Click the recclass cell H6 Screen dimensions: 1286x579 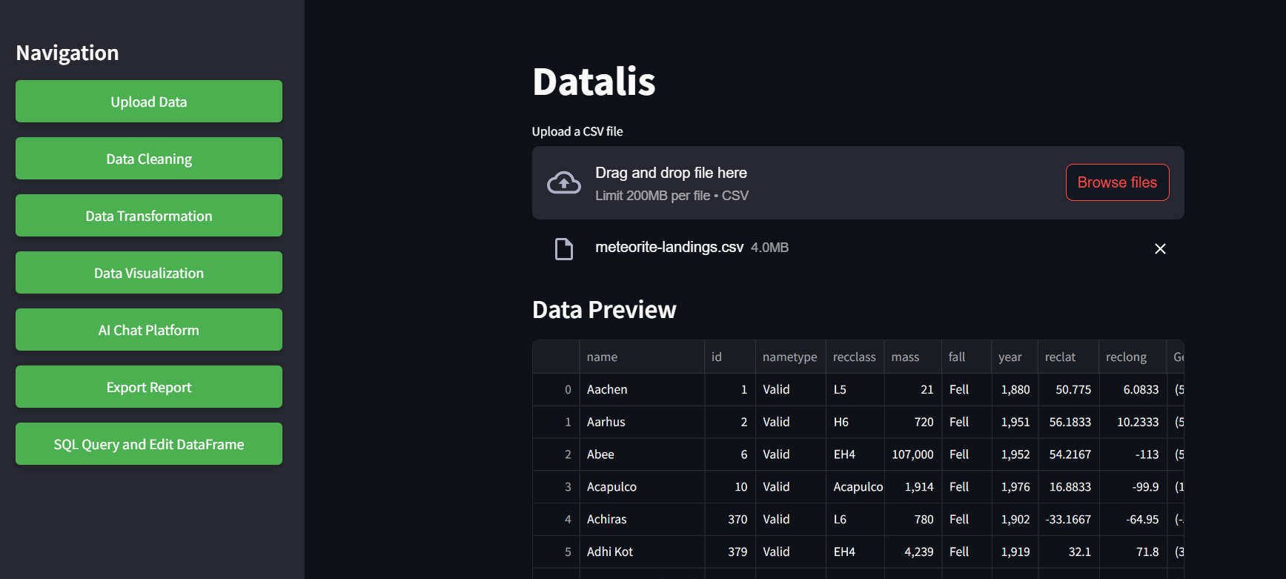tap(855, 422)
